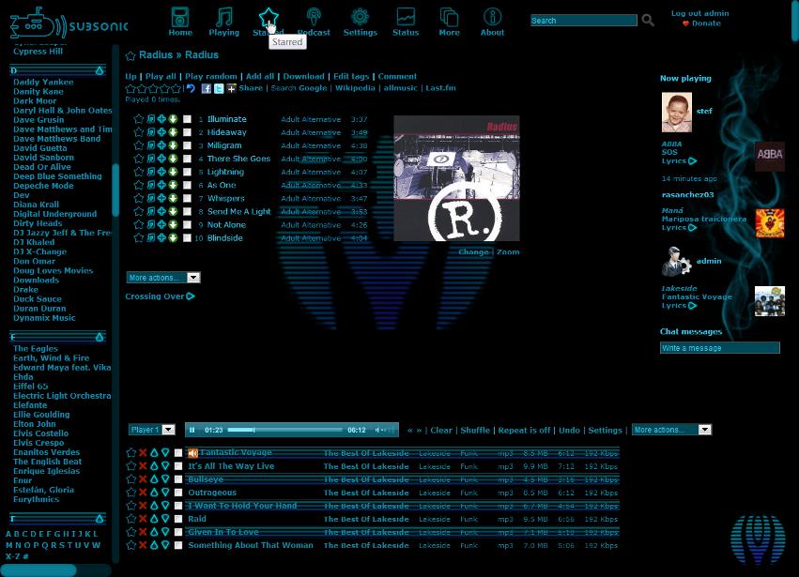Viewport: 799px width, 577px height.
Task: Move Outrageous down in the queue
Action: tap(165, 493)
